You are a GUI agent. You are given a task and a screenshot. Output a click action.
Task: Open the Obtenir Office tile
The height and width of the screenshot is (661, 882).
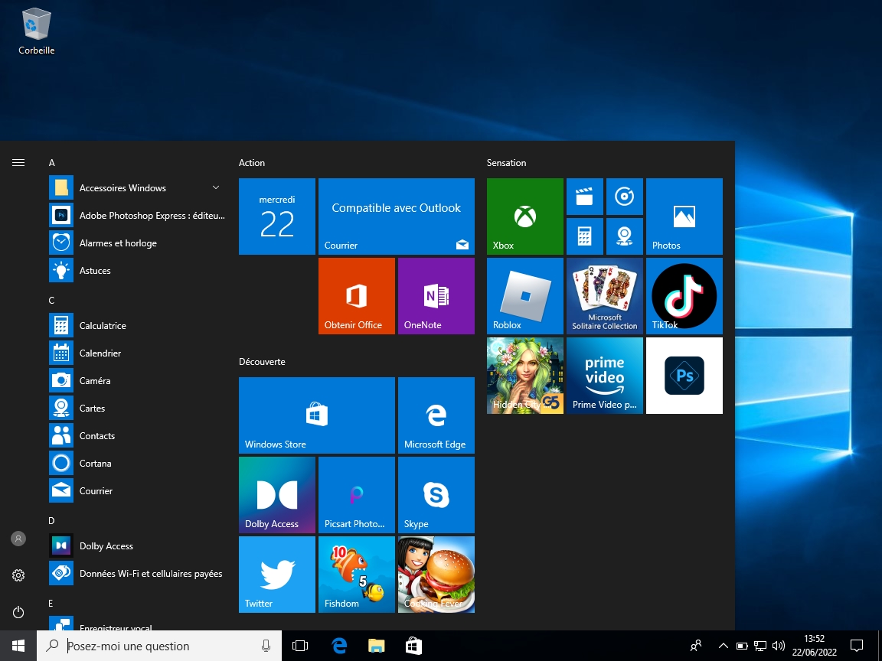pos(357,295)
